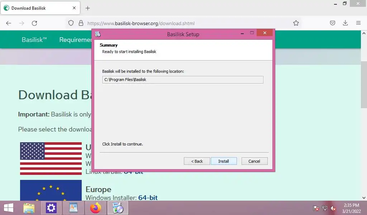Screen dimensions: 367x215
Task: Open the Save to Pocket icon
Action: [x=332, y=23]
